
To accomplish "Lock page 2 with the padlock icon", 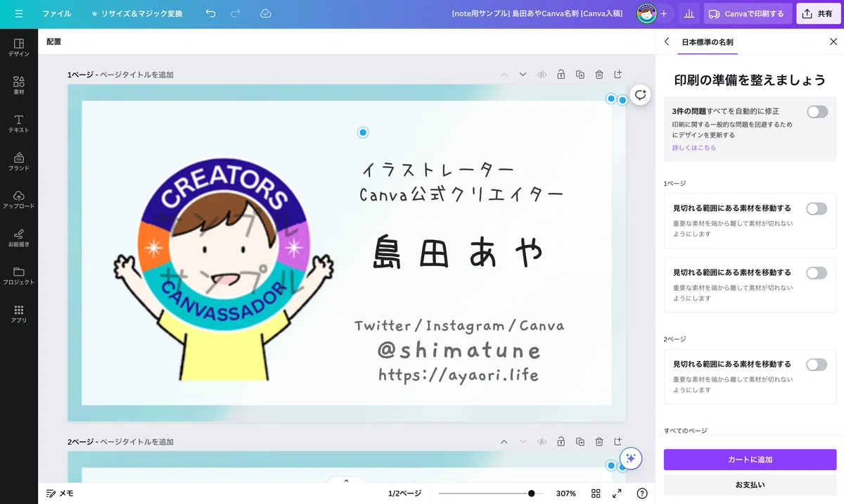I will [561, 442].
